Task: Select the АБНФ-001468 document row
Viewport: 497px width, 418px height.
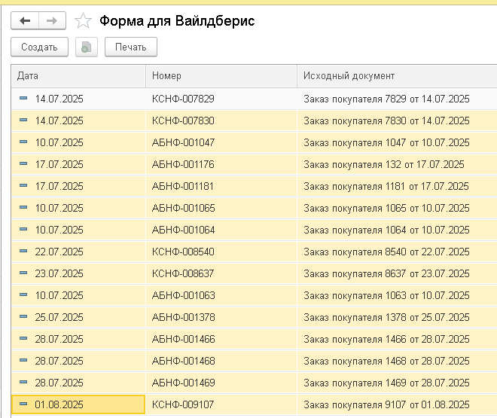Action: 183,361
